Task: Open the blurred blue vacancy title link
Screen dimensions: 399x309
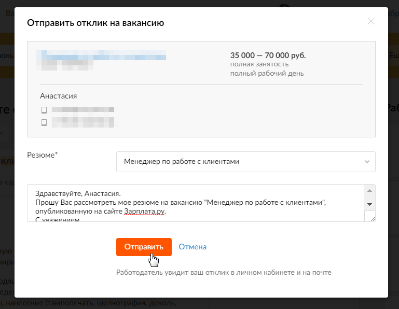Action: [x=101, y=55]
